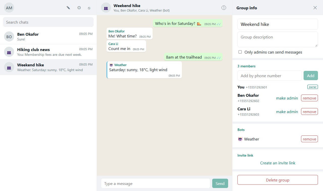Click Cara Li's phone number +15551292603
The height and width of the screenshot is (191, 323).
click(248, 114)
